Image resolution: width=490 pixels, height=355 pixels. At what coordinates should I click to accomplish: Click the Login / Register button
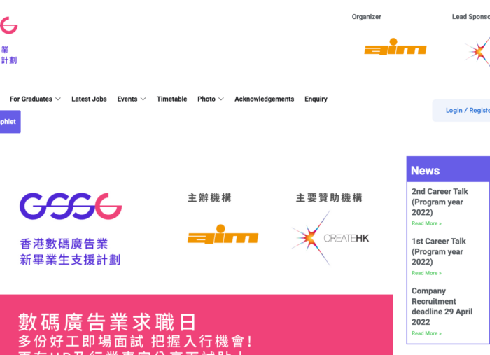(x=461, y=111)
